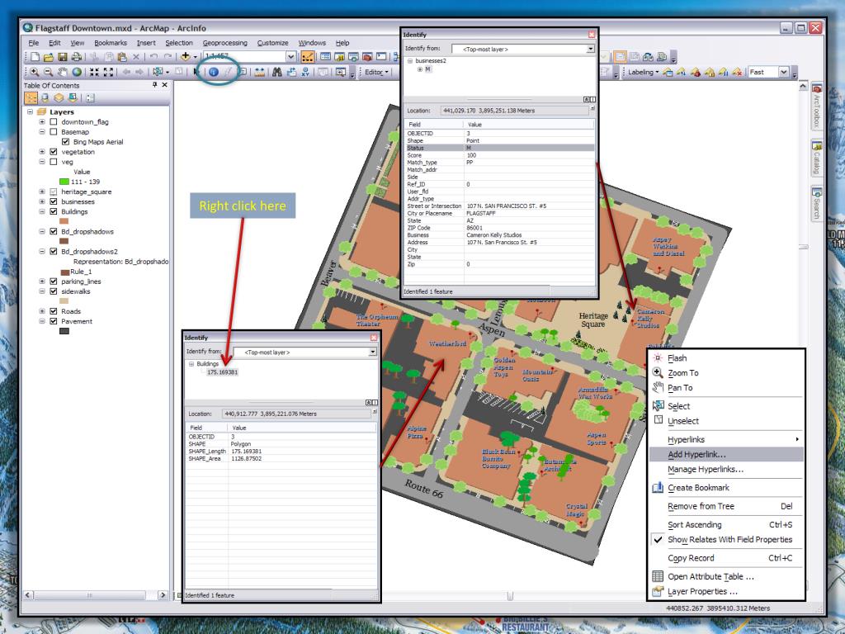
Task: Click the Find binoculars icon
Action: [x=277, y=72]
